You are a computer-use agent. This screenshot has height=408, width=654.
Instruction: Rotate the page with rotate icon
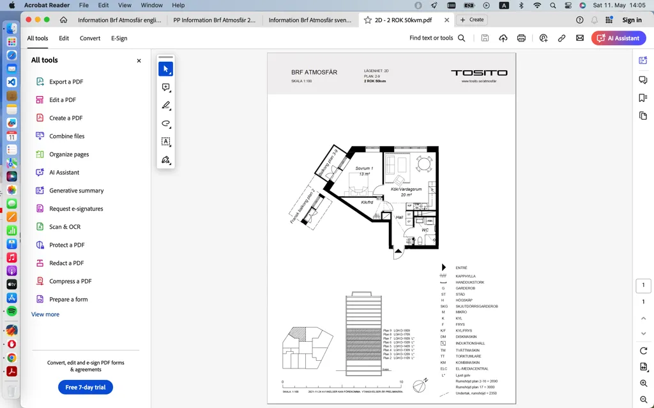tap(643, 351)
